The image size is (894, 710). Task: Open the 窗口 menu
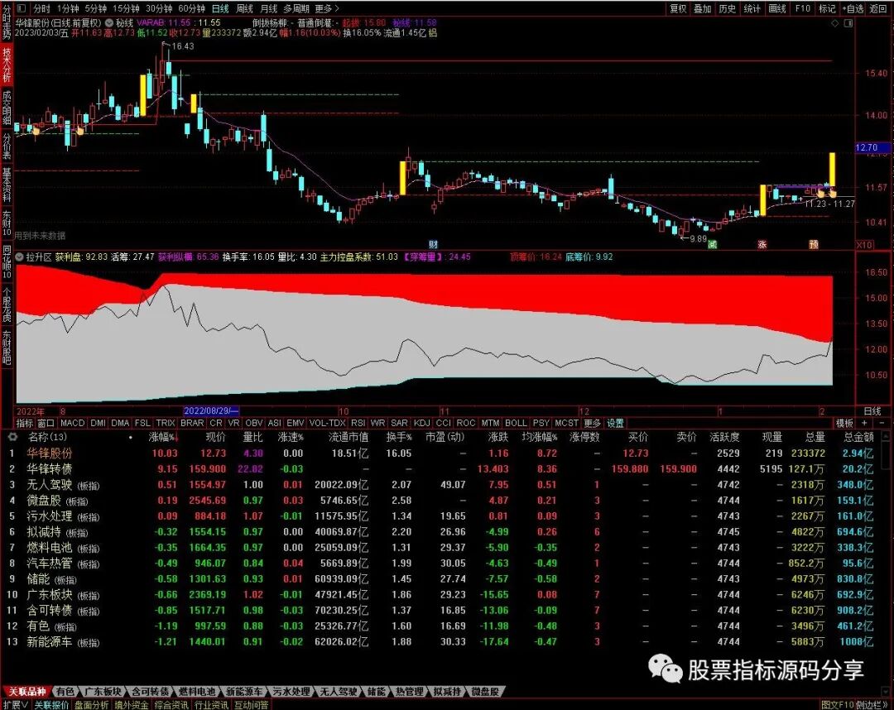[x=46, y=424]
